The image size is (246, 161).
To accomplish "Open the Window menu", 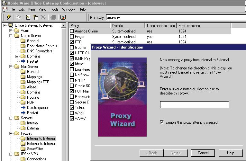I will click(x=68, y=9).
